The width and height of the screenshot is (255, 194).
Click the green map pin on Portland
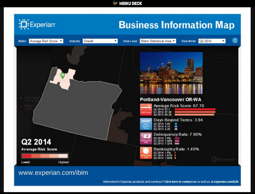click(62, 76)
